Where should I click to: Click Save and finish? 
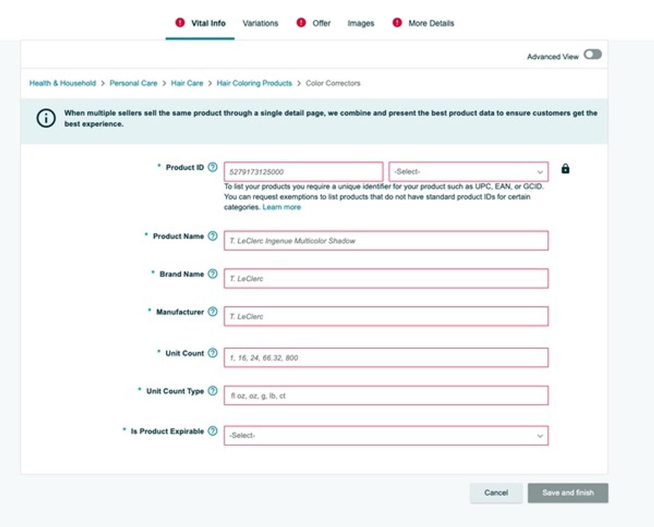tap(568, 493)
